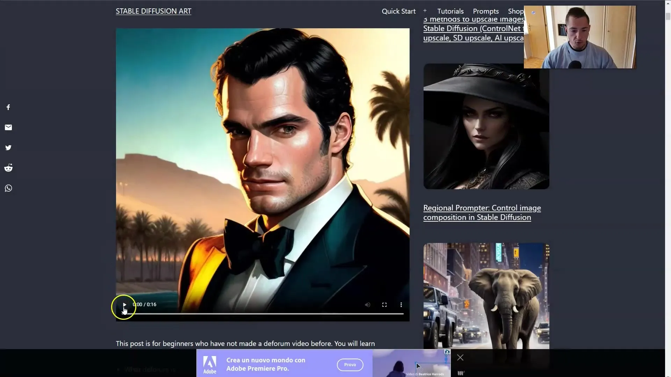Seek on the video progress bar
The image size is (671, 377).
(x=263, y=314)
